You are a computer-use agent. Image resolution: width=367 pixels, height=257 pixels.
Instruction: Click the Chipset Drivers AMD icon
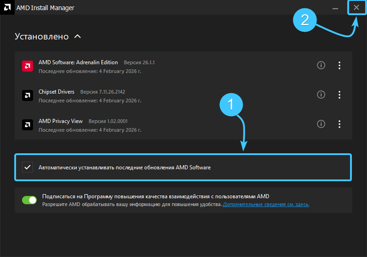pyautogui.click(x=28, y=95)
